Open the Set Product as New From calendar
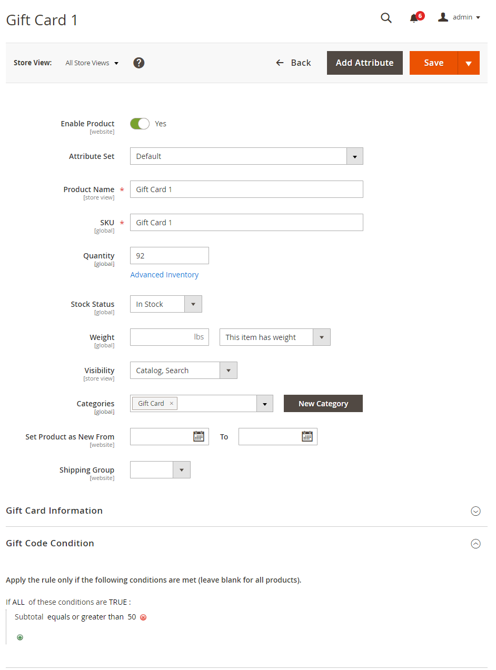Image resolution: width=496 pixels, height=670 pixels. click(x=199, y=436)
